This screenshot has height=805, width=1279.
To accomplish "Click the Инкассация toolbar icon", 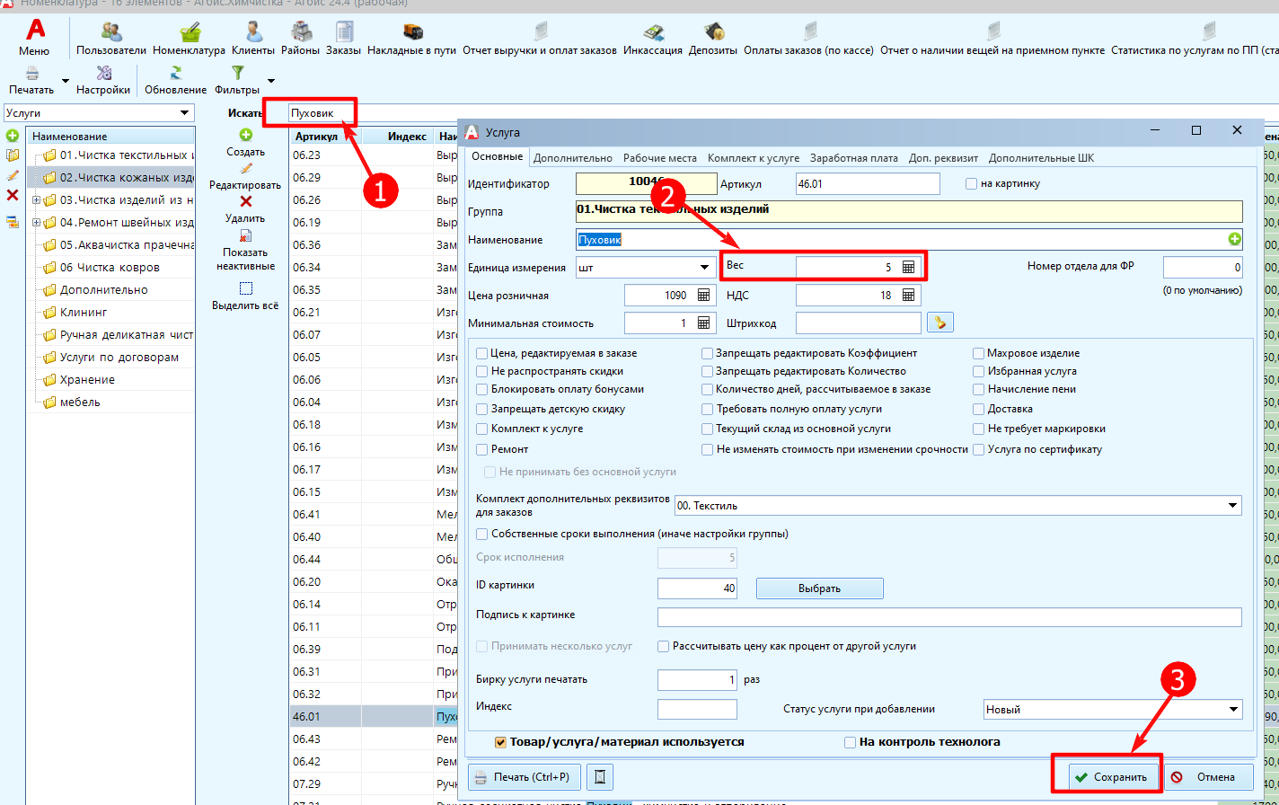I will (x=653, y=33).
